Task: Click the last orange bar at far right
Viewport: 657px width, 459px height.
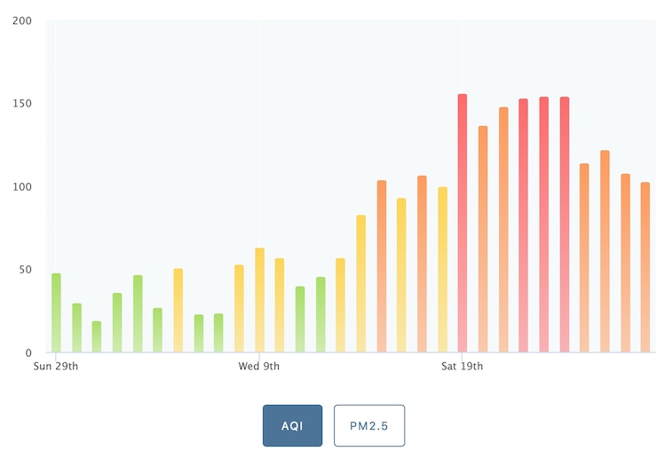Action: click(x=645, y=267)
